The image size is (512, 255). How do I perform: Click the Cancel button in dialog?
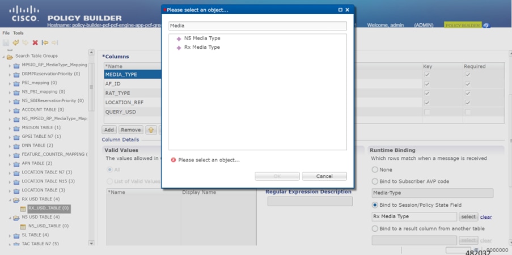[324, 176]
